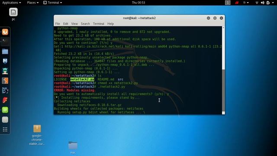This screenshot has width=277, height=156.
Task: Open the View menu in terminal
Action: coord(74,24)
